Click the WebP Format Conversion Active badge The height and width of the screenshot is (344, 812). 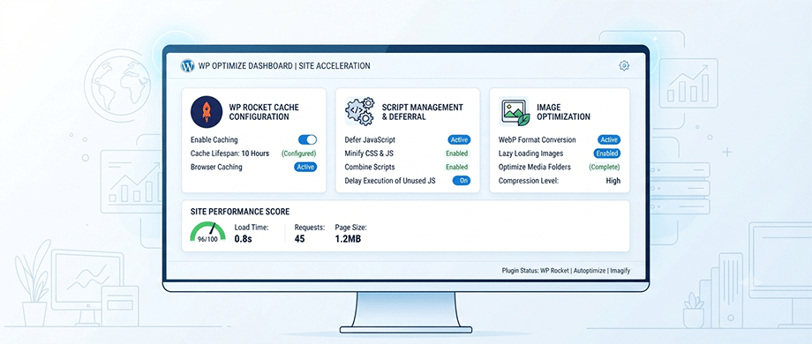(609, 139)
